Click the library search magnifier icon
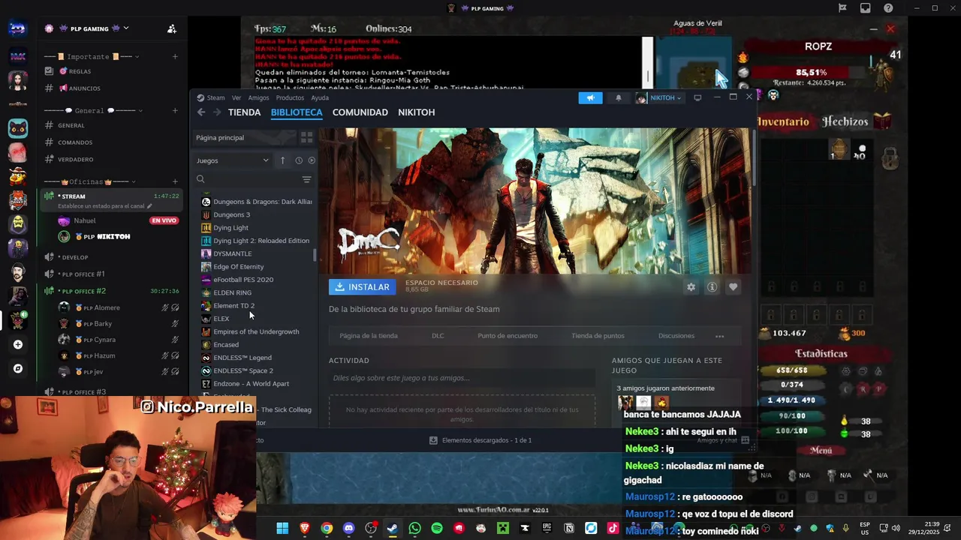961x540 pixels. [x=200, y=179]
